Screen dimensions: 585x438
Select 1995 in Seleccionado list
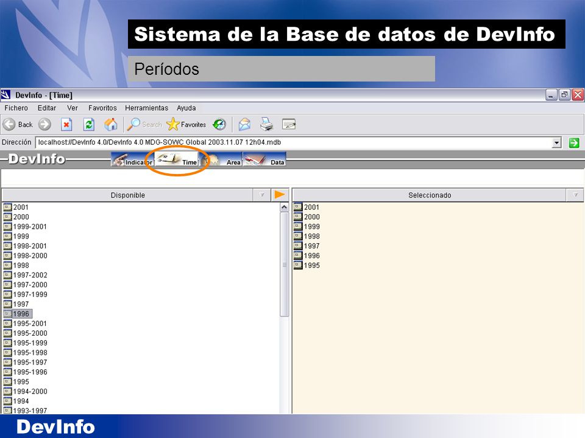[x=307, y=265]
